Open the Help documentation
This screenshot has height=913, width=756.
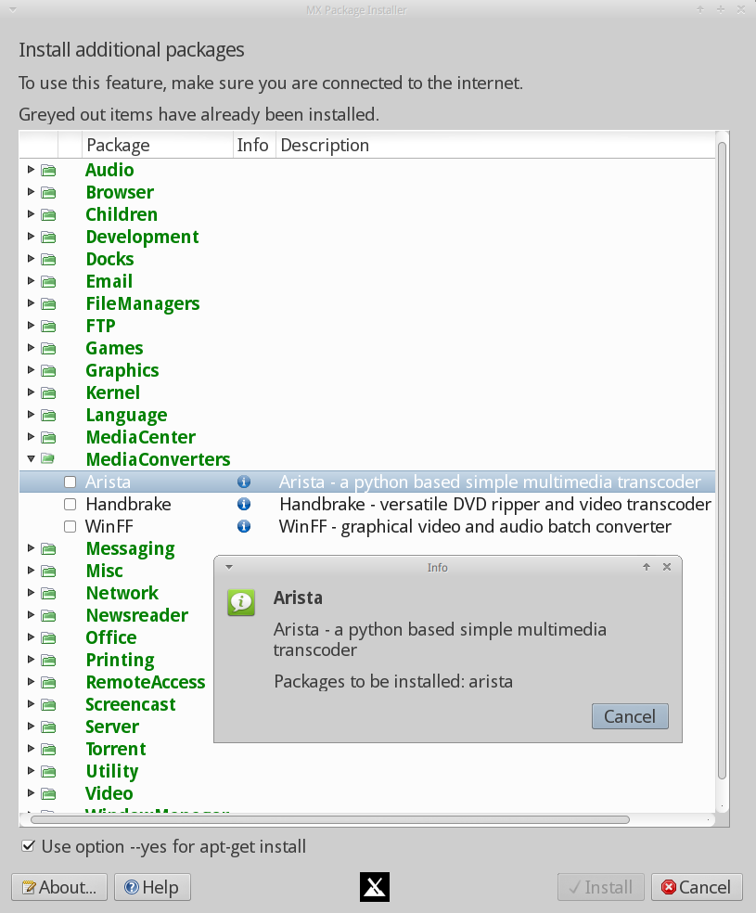tap(152, 887)
